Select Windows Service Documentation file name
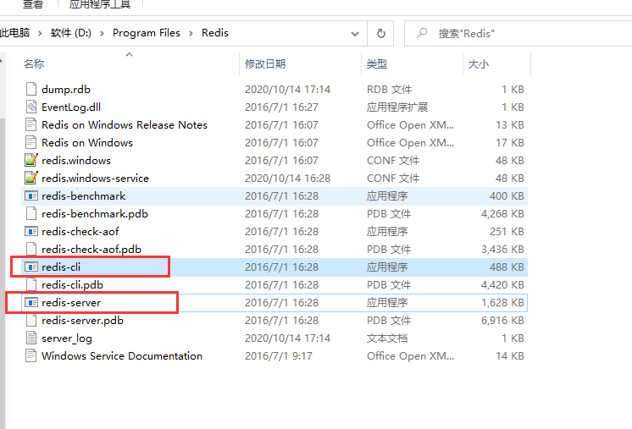 pyautogui.click(x=122, y=355)
